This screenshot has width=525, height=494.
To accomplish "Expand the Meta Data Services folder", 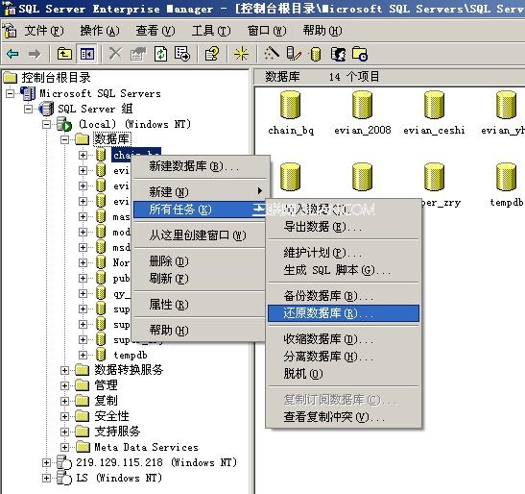I will click(64, 447).
